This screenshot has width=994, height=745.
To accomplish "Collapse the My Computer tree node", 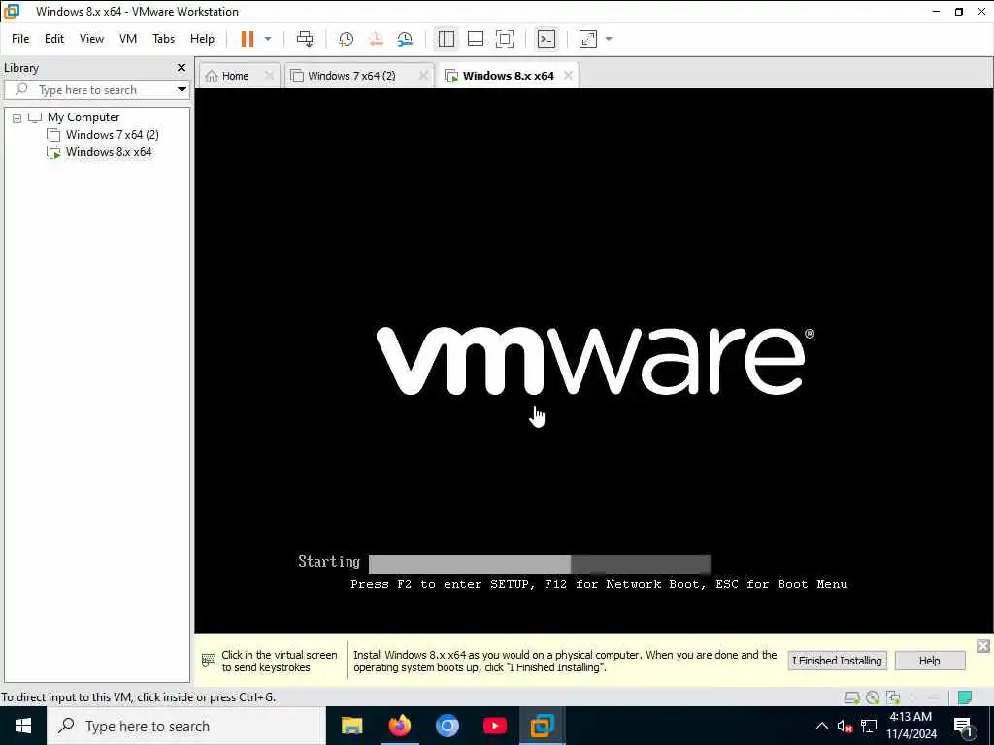I will (17, 117).
